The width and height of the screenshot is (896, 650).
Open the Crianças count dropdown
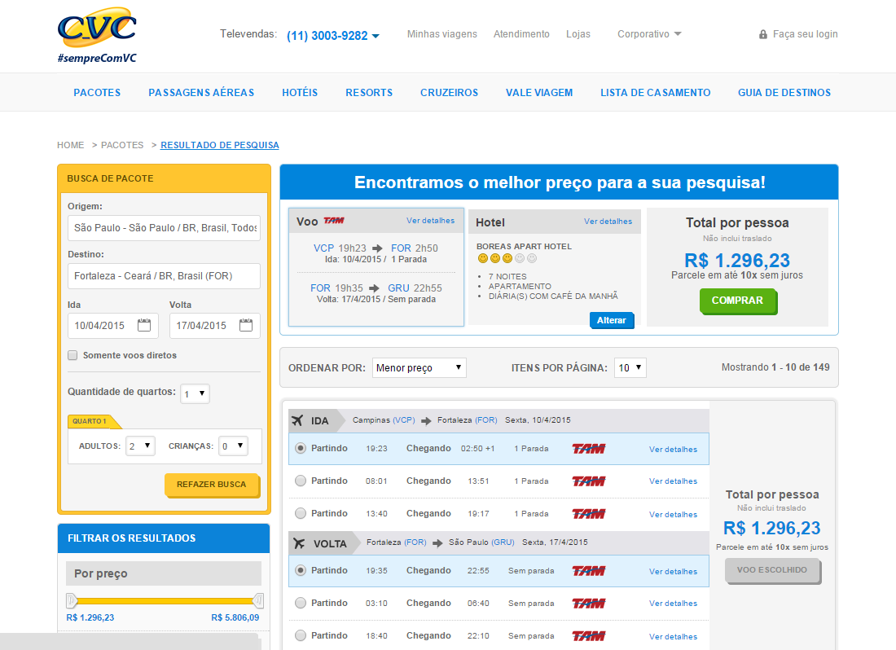pyautogui.click(x=233, y=446)
